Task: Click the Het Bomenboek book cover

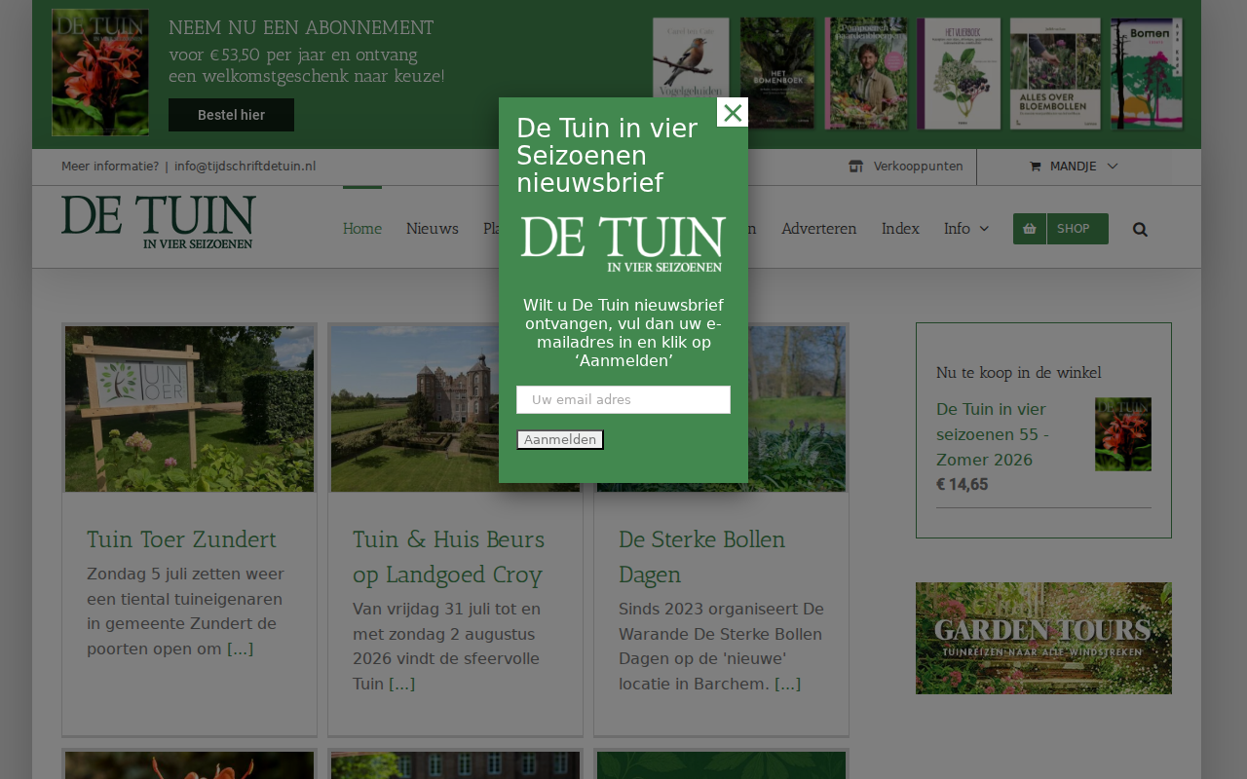Action: coord(777,73)
